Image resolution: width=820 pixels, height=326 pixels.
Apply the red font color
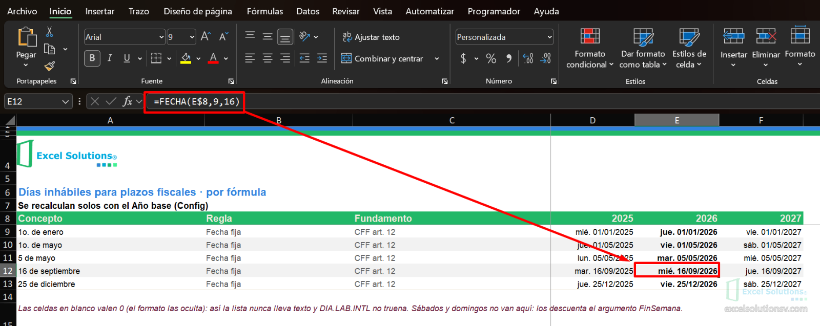(x=214, y=58)
